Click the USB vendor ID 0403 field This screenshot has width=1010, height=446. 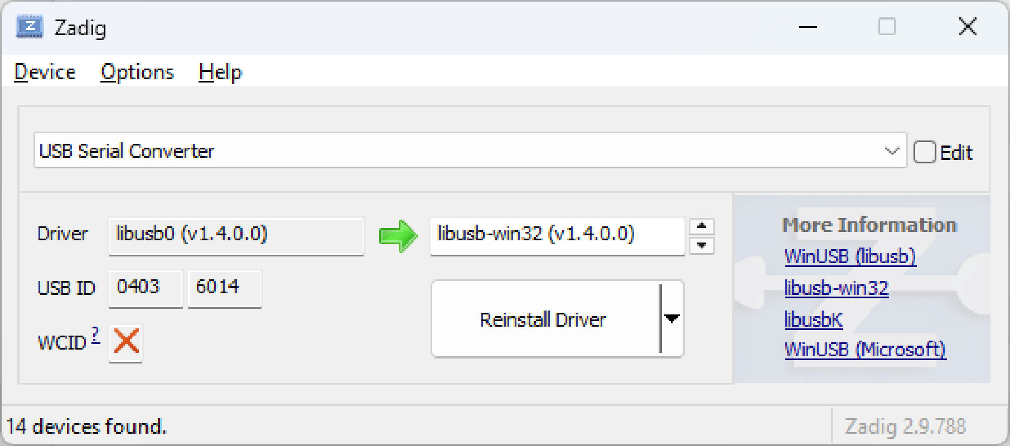pos(146,288)
